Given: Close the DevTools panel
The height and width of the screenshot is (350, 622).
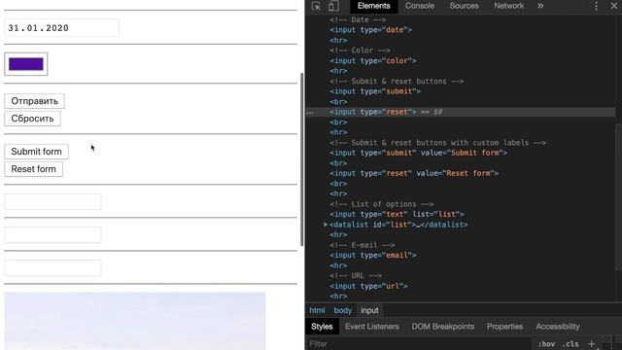Looking at the screenshot, I should (613, 6).
